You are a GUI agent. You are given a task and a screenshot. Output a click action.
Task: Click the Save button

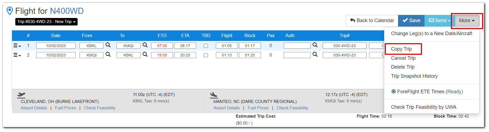(411, 20)
